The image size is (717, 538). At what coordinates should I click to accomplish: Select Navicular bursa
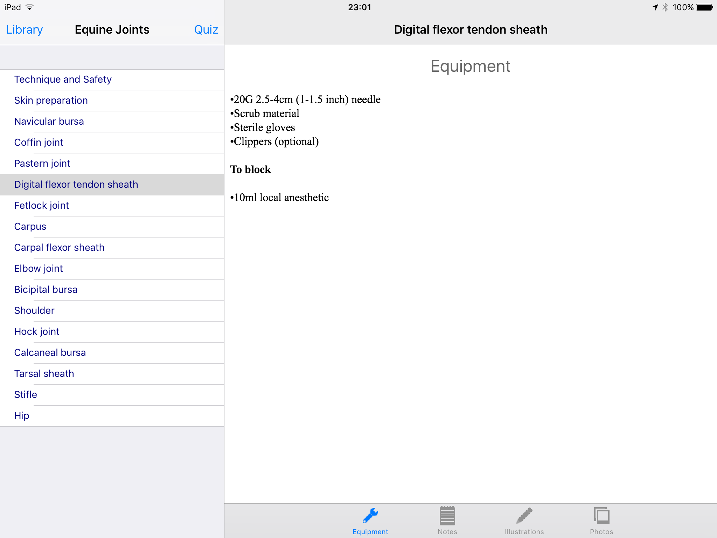112,122
